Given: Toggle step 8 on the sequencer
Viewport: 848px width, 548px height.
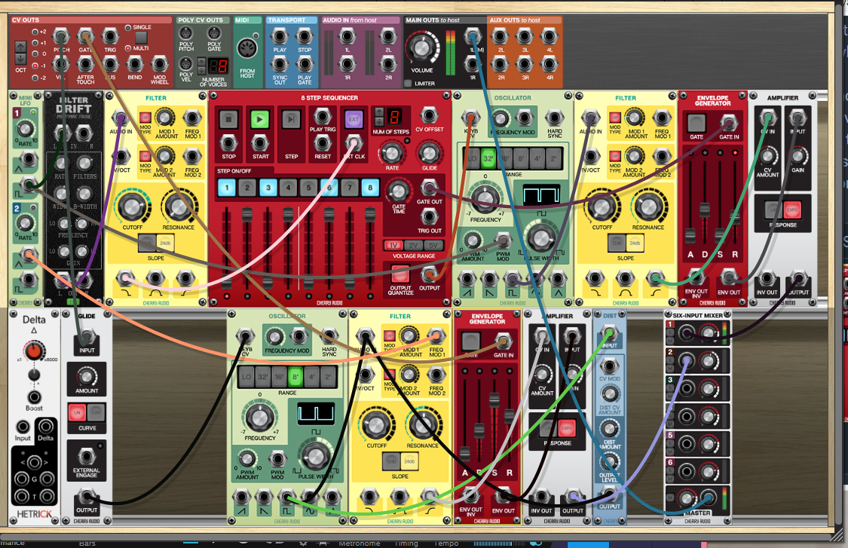Looking at the screenshot, I should coord(370,188).
